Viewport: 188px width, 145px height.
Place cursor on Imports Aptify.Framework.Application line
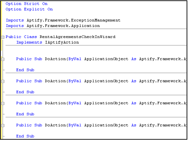tap(53, 26)
